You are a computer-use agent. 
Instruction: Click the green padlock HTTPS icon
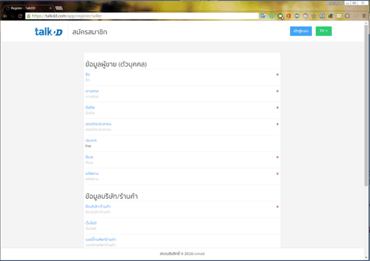29,16
